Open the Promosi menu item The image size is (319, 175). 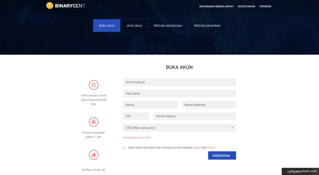[265, 6]
